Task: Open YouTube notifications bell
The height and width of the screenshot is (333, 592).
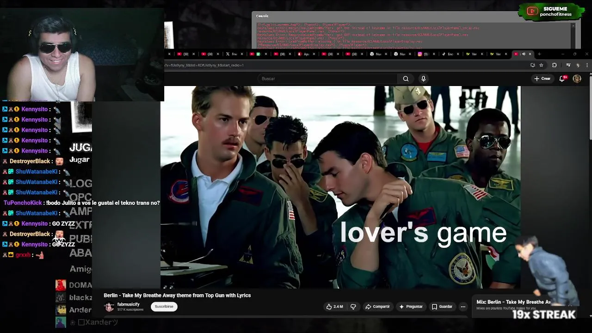Action: pyautogui.click(x=562, y=79)
